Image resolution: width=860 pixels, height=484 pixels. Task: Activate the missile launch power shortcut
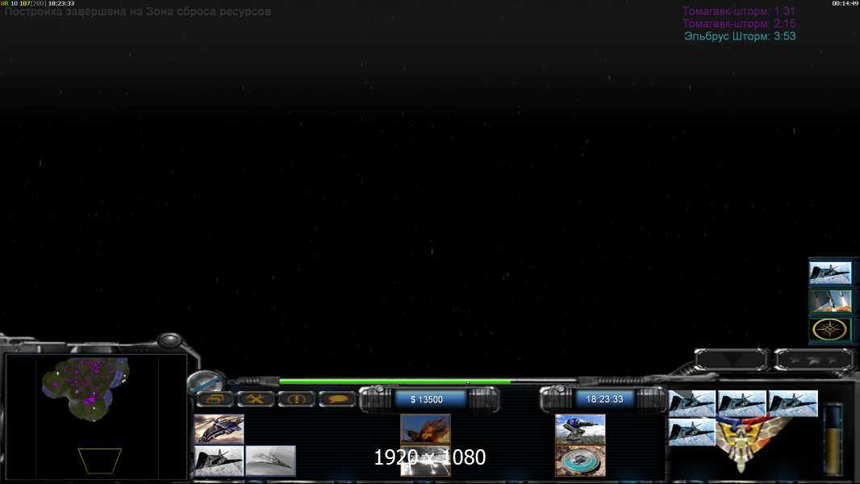(830, 301)
